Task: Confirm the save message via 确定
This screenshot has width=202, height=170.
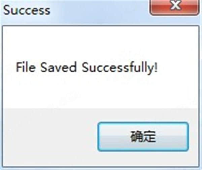Action: click(x=143, y=137)
